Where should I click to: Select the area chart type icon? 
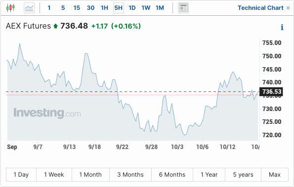[x=29, y=8]
